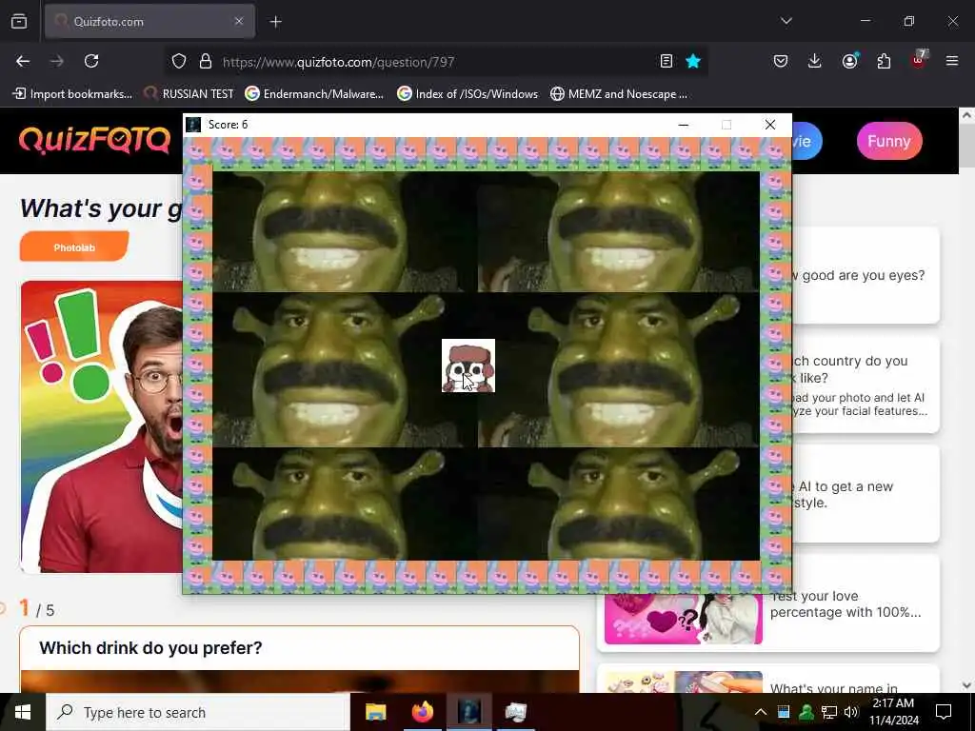Viewport: 975px width, 731px height.
Task: Open the good are you eyes quiz card
Action: 866,275
